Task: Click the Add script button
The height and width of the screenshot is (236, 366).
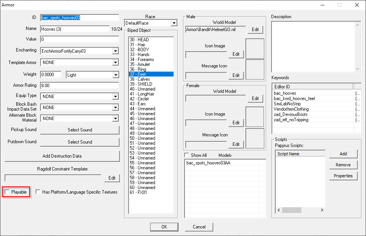Action: pyautogui.click(x=343, y=154)
